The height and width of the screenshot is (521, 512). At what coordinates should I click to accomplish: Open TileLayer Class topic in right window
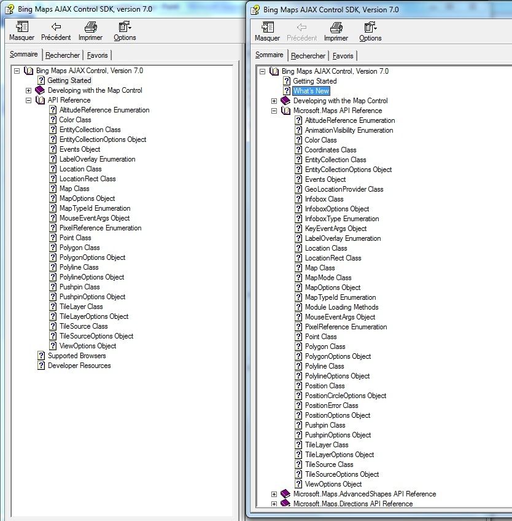[327, 445]
